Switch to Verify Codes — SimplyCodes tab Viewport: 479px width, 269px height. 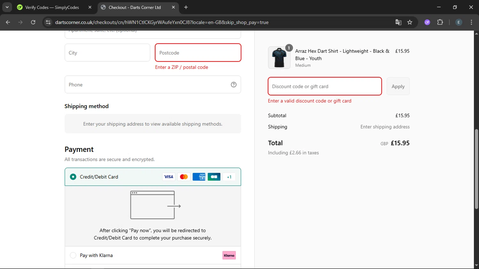tap(52, 7)
